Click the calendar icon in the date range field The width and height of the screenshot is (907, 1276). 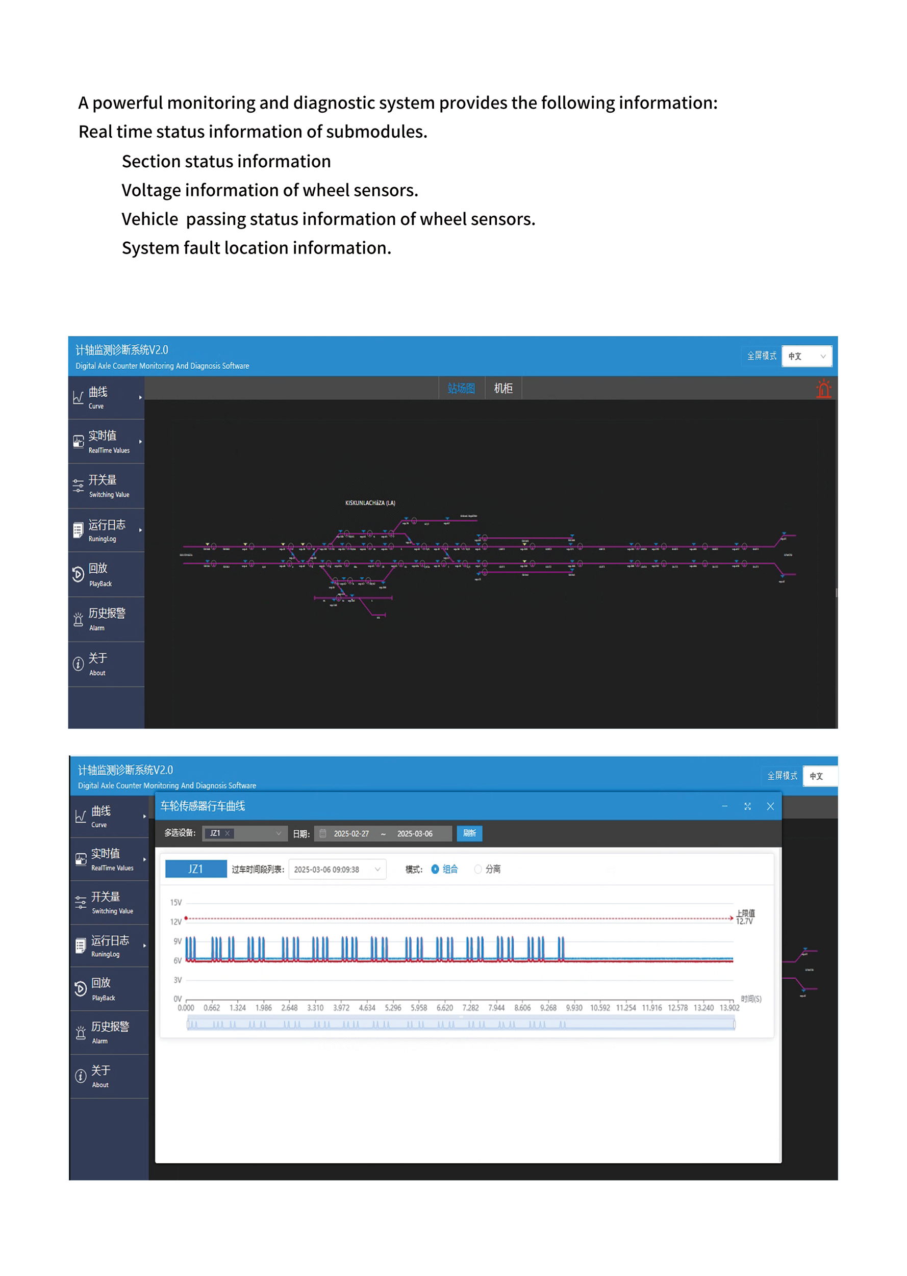click(323, 833)
